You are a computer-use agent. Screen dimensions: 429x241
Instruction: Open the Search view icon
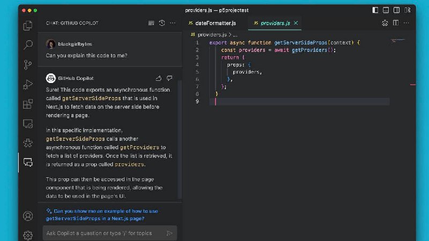[x=28, y=45]
